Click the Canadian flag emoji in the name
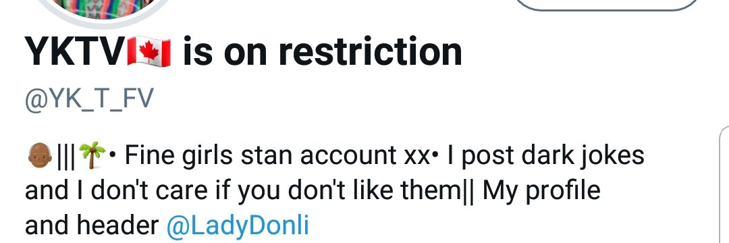This screenshot has width=729, height=243. (148, 51)
